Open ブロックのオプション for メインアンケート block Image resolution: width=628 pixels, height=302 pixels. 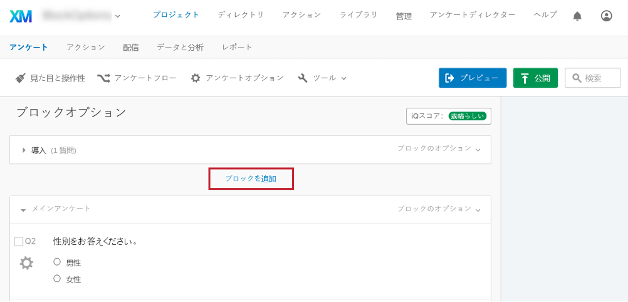(x=439, y=209)
